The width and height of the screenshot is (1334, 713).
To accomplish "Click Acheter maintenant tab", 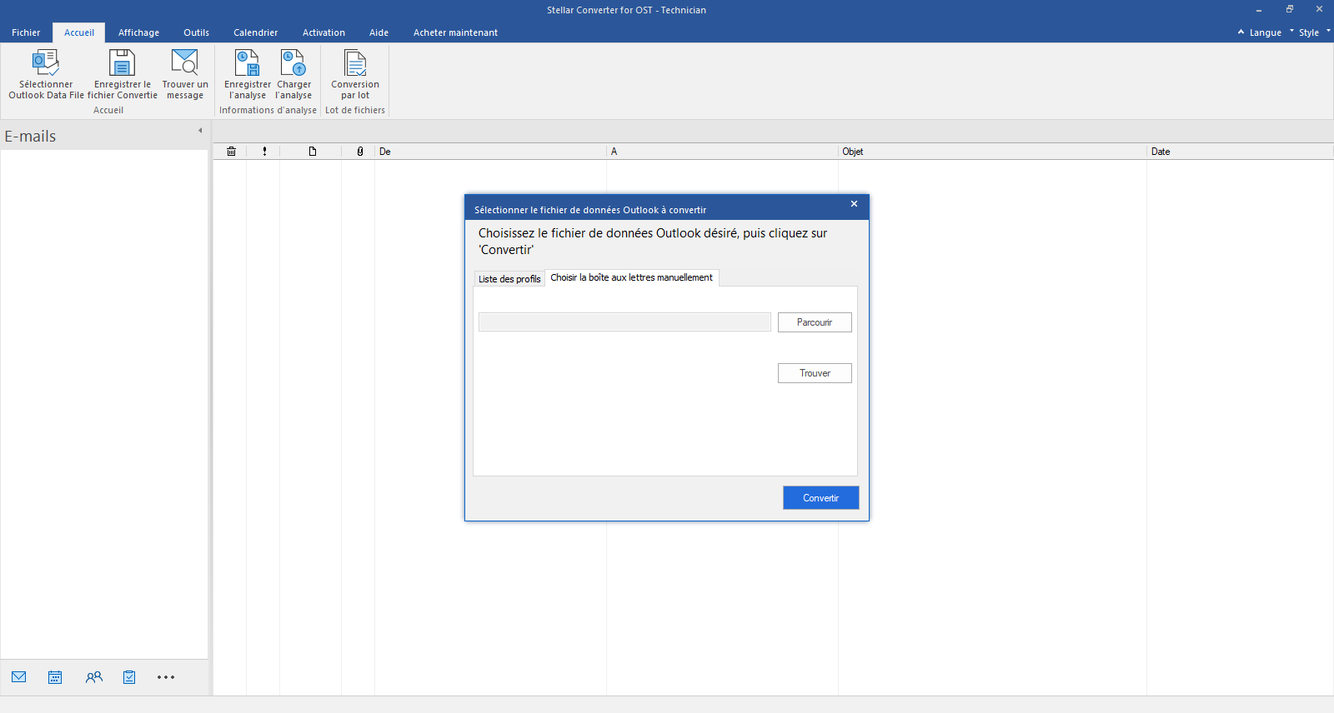I will click(455, 32).
